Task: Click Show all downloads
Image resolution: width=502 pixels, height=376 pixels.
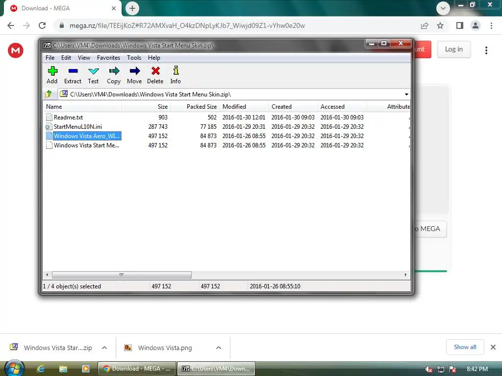Action: (465, 347)
